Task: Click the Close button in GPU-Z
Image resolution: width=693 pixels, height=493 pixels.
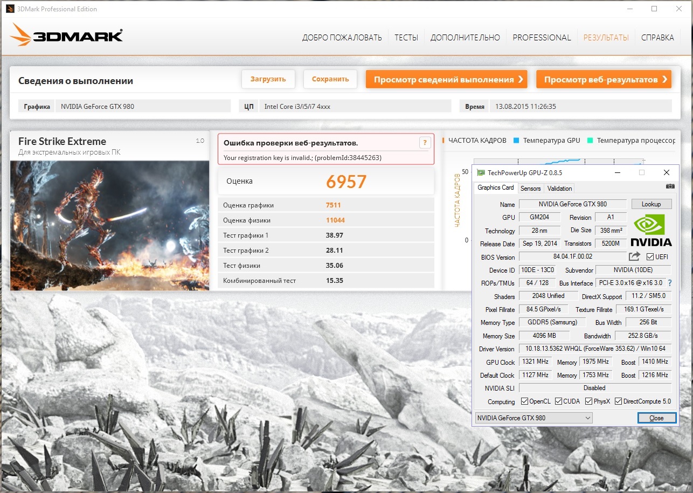Action: (x=656, y=418)
